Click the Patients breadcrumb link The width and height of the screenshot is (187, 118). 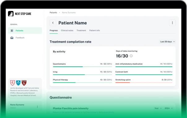[x=53, y=12]
